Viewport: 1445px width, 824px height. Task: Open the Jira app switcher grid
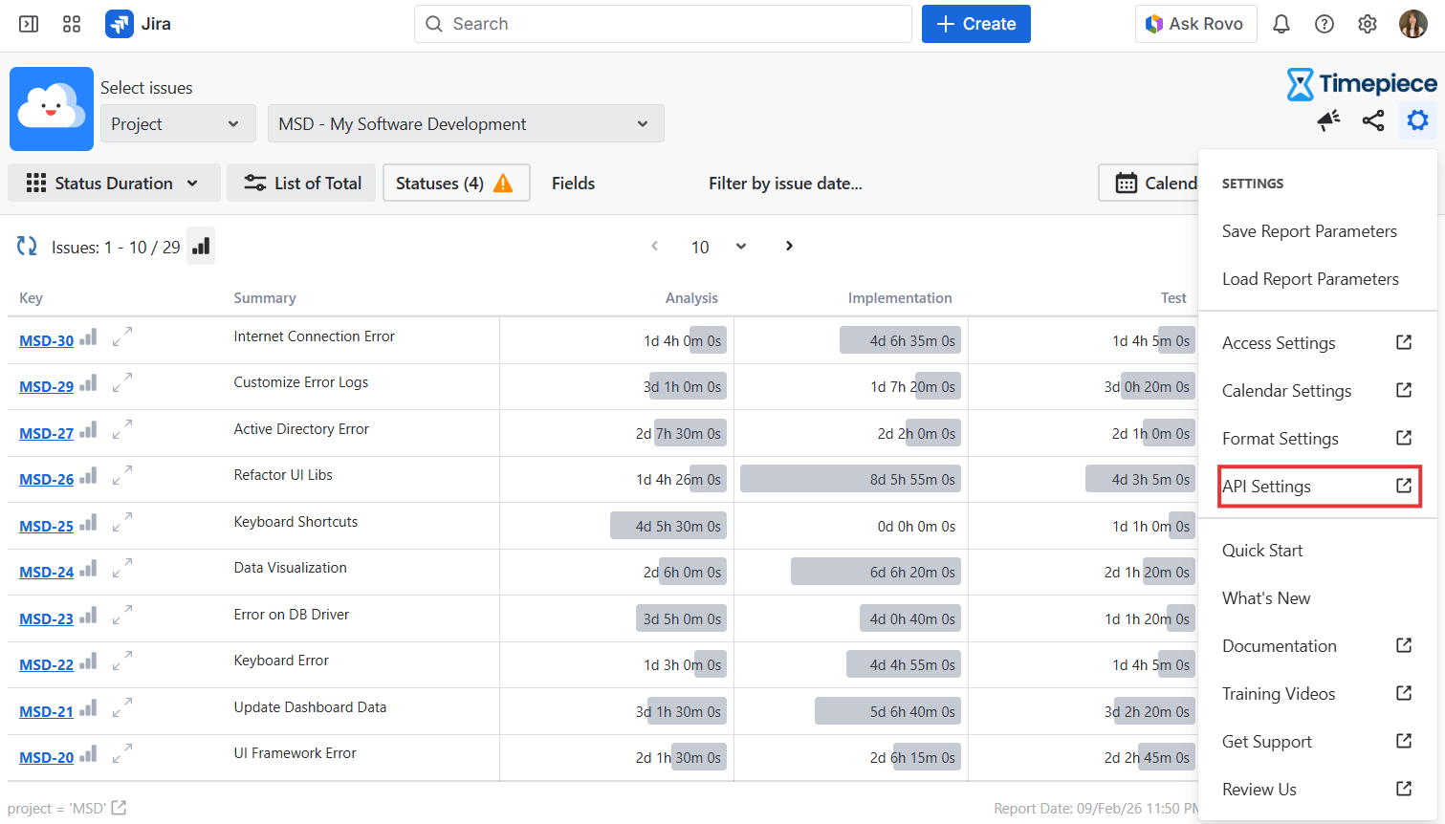pos(72,24)
